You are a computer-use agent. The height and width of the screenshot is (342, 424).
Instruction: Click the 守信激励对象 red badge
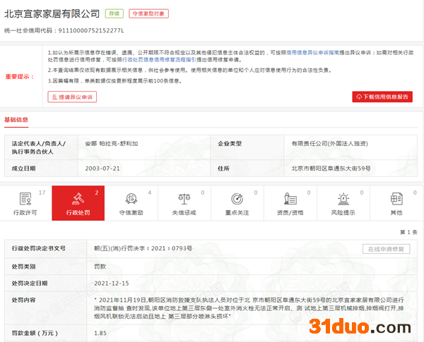150,13
